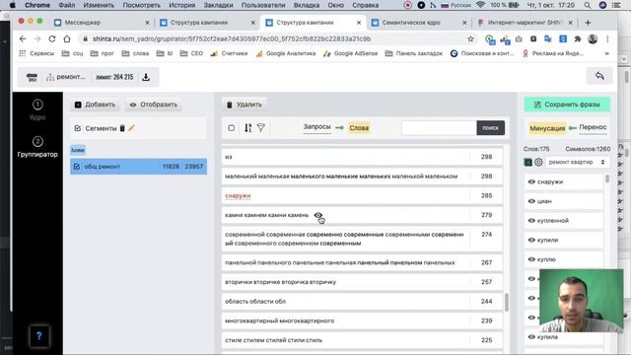Click the поиск button

pyautogui.click(x=491, y=128)
